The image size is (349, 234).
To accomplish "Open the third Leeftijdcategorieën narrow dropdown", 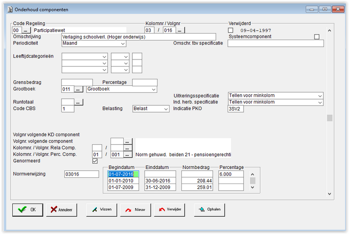I will pyautogui.click(x=120, y=70).
